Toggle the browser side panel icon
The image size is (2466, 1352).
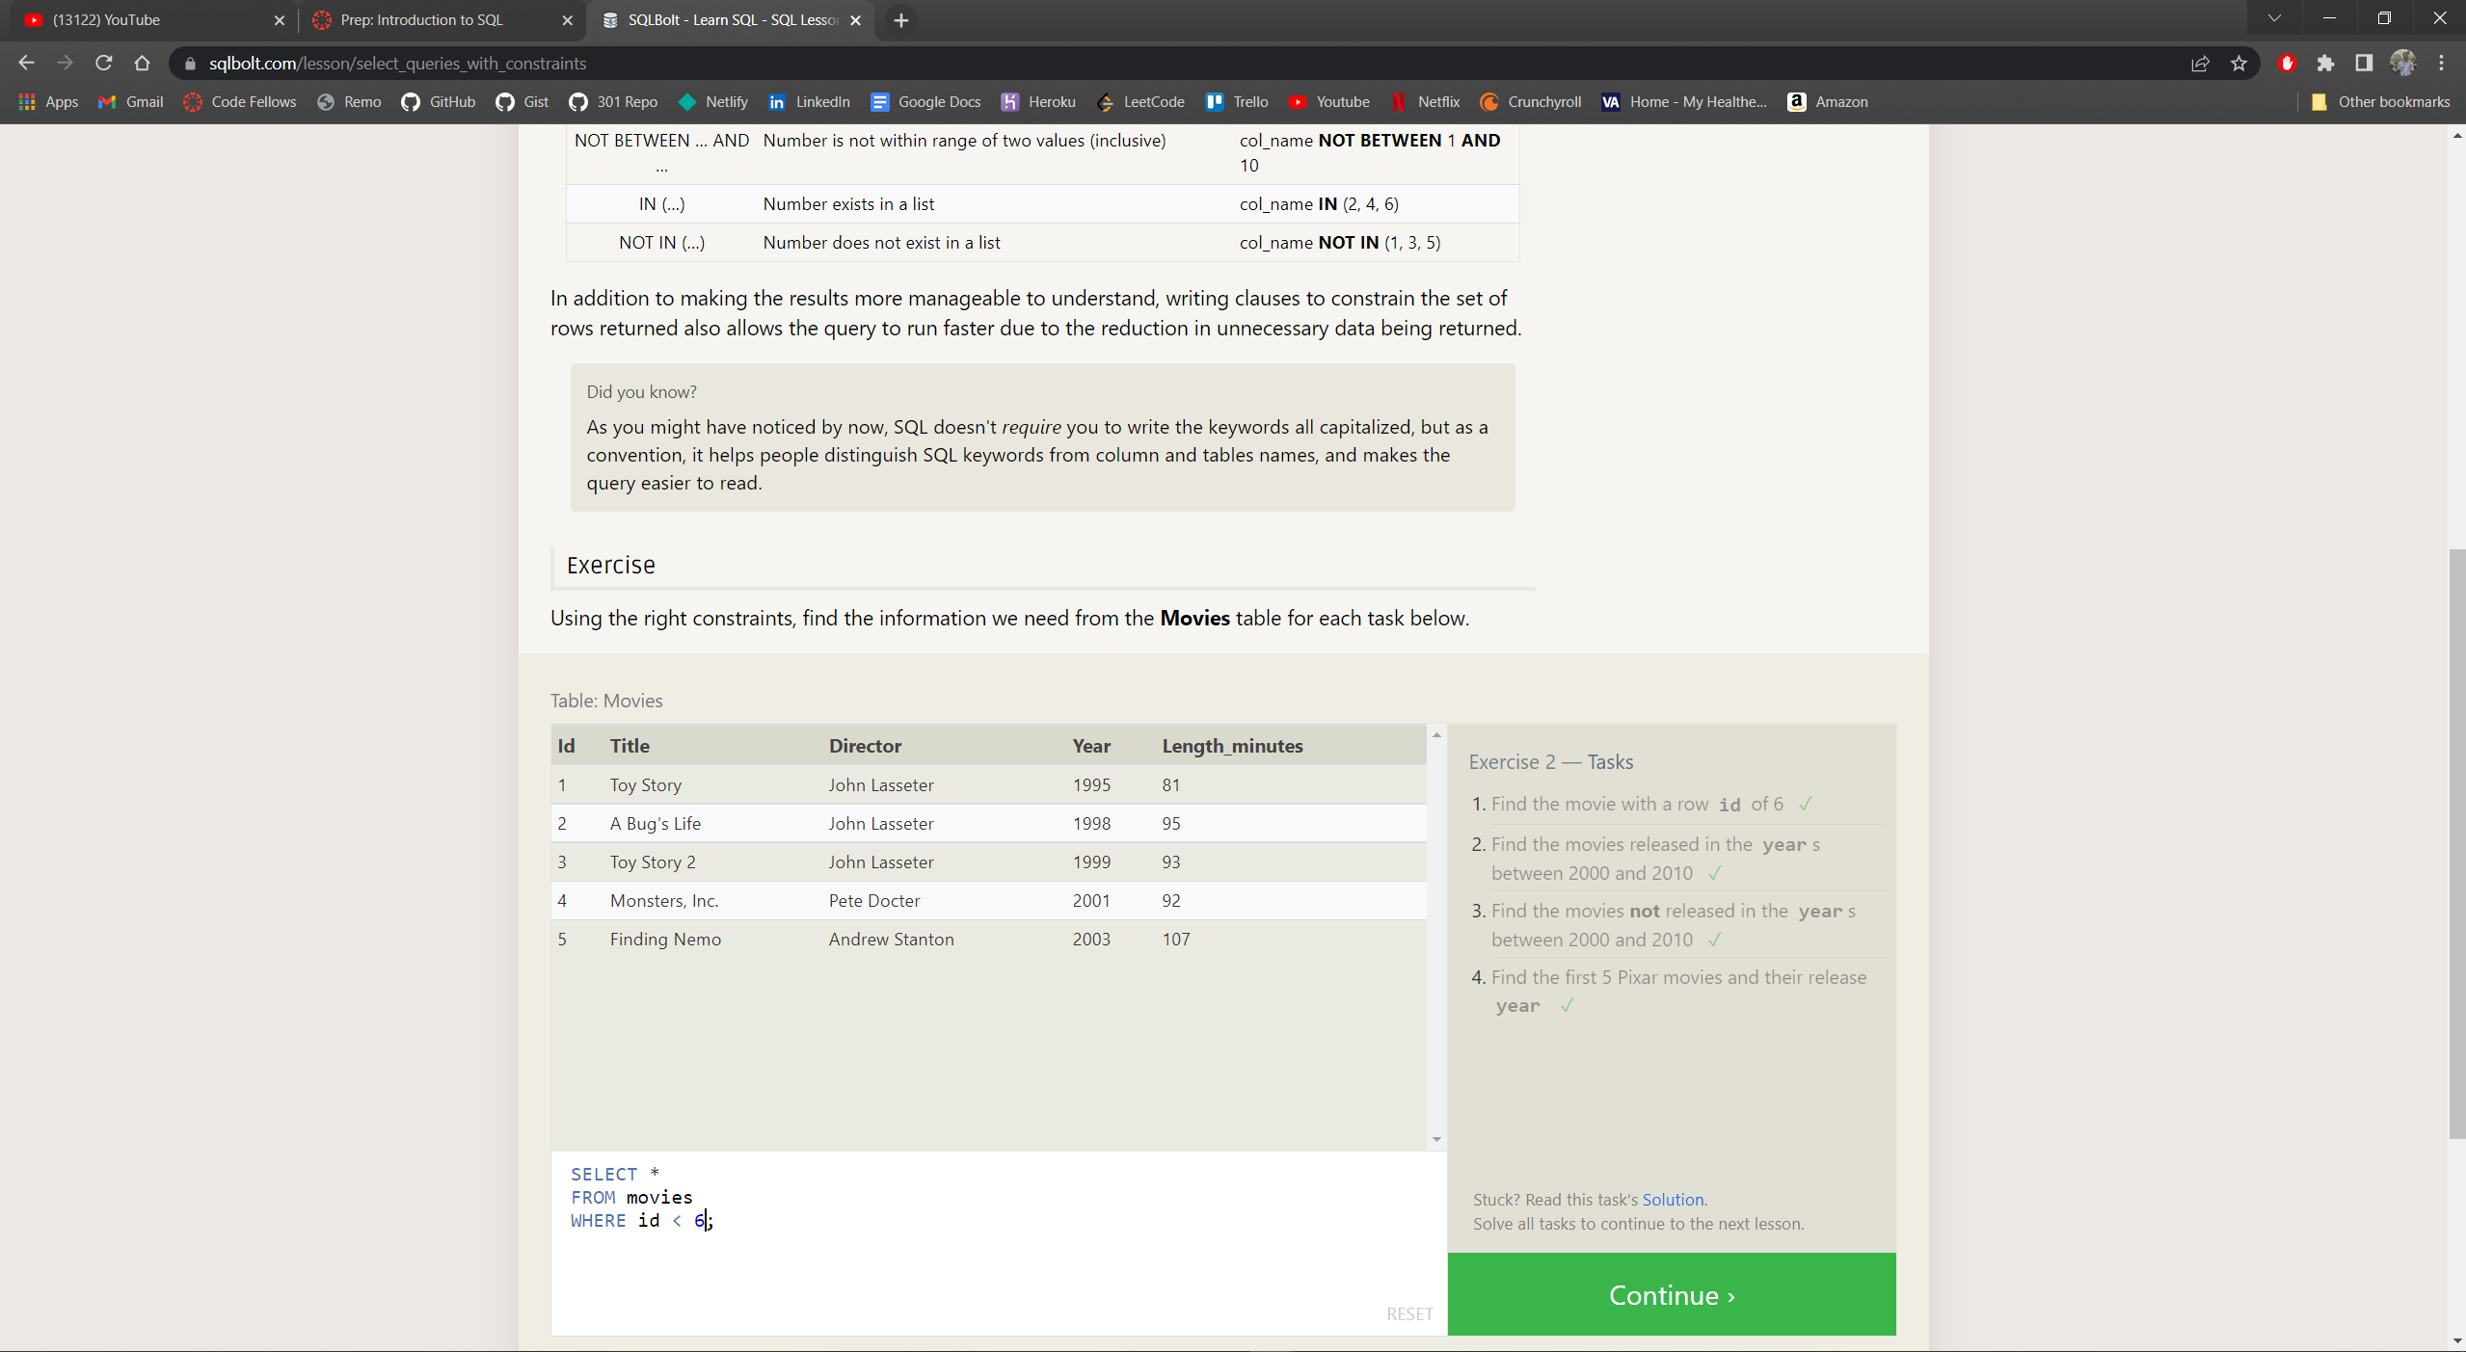[x=2364, y=64]
